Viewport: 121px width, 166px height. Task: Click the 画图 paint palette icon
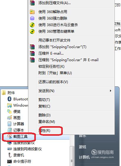pos(9,118)
